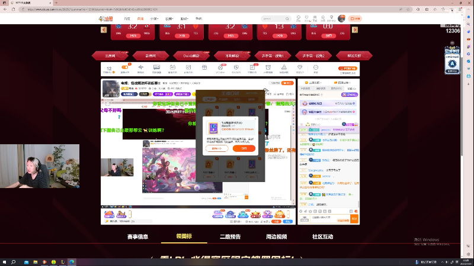Click the outlined left button in popup

click(217, 148)
